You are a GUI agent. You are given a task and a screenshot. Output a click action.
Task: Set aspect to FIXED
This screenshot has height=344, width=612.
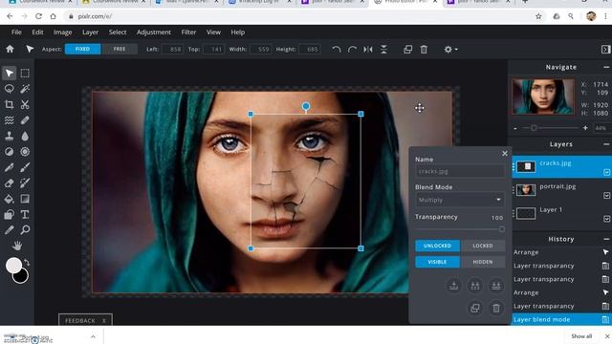point(83,49)
